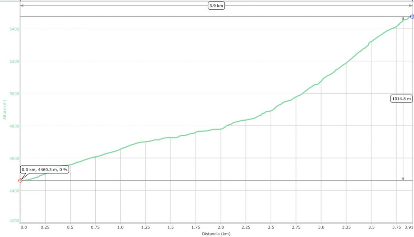Click the red start point marker
Viewport: 414px width, 237px height.
[20, 181]
